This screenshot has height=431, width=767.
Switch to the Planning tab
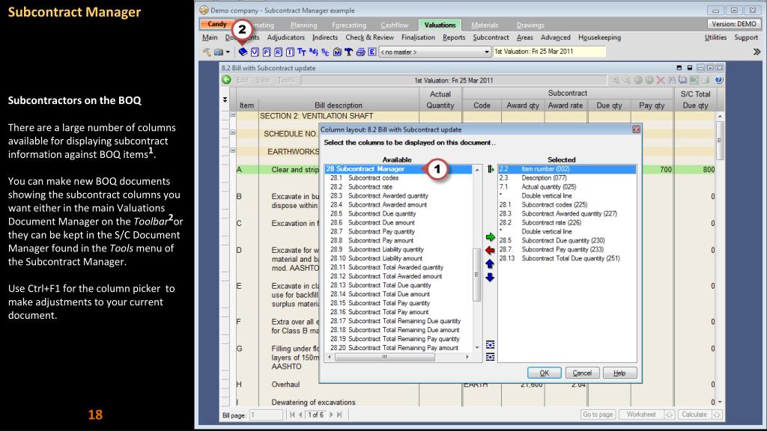pyautogui.click(x=304, y=25)
